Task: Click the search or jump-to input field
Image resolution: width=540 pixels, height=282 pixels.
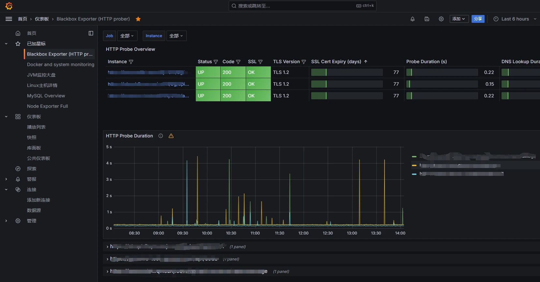Action: click(302, 6)
